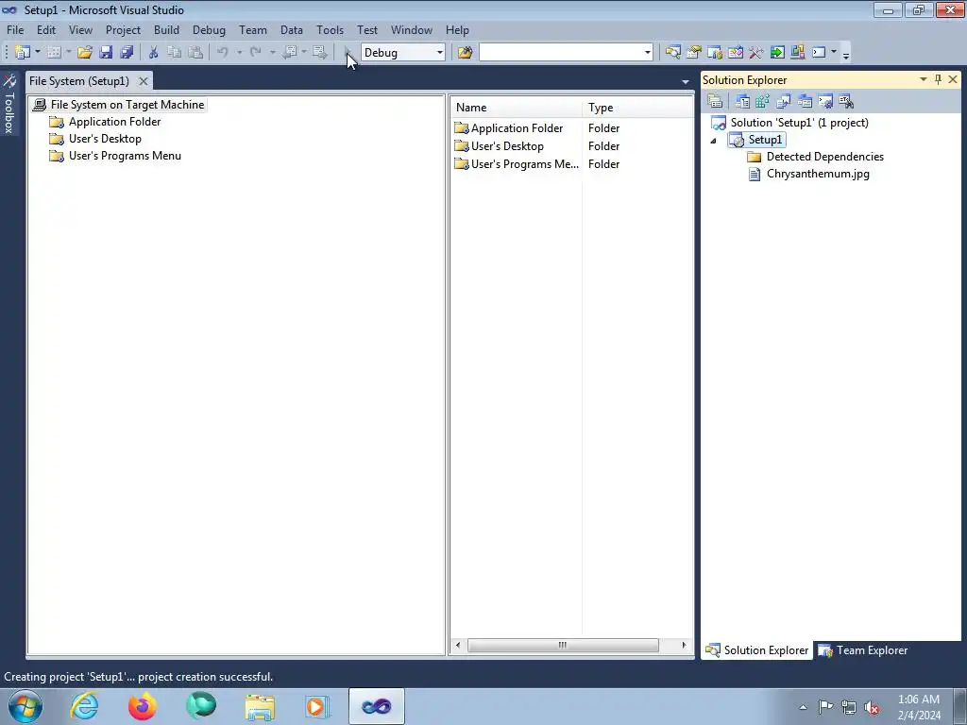Select User's Programs Menu tree node
Viewport: 967px width, 725px height.
pyautogui.click(x=125, y=156)
